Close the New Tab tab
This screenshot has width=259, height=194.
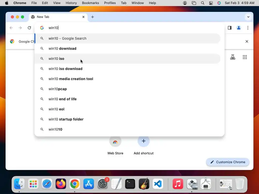point(83,17)
